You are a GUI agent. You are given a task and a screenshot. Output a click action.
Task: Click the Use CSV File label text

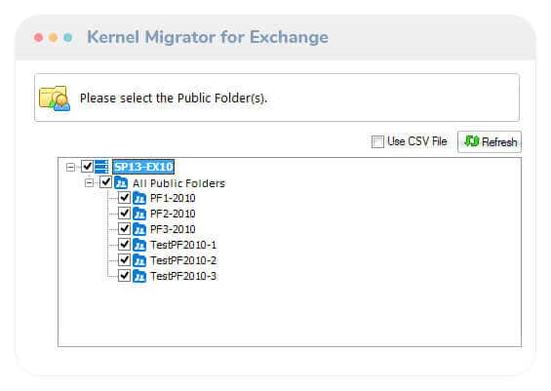(417, 141)
